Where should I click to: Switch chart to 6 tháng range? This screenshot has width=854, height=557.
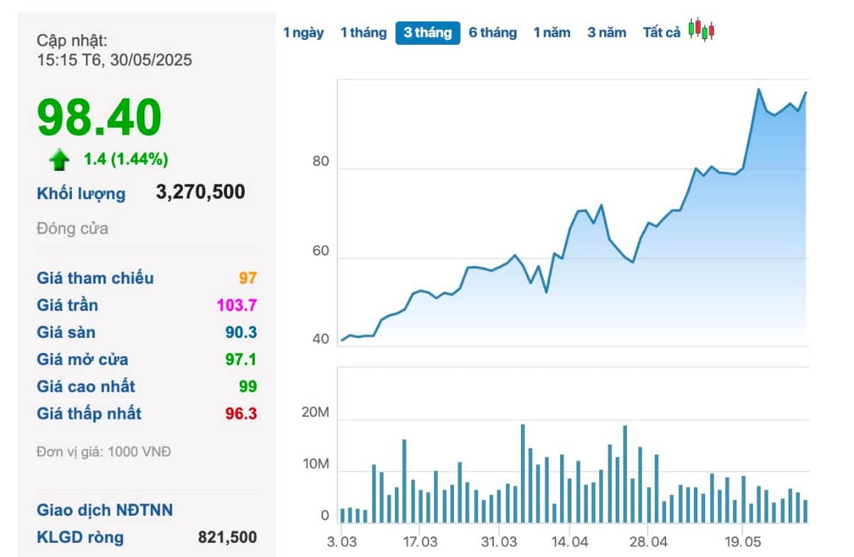coord(492,33)
